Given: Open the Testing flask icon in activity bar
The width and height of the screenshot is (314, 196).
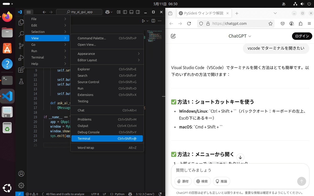Looking at the screenshot, I should 21,82.
